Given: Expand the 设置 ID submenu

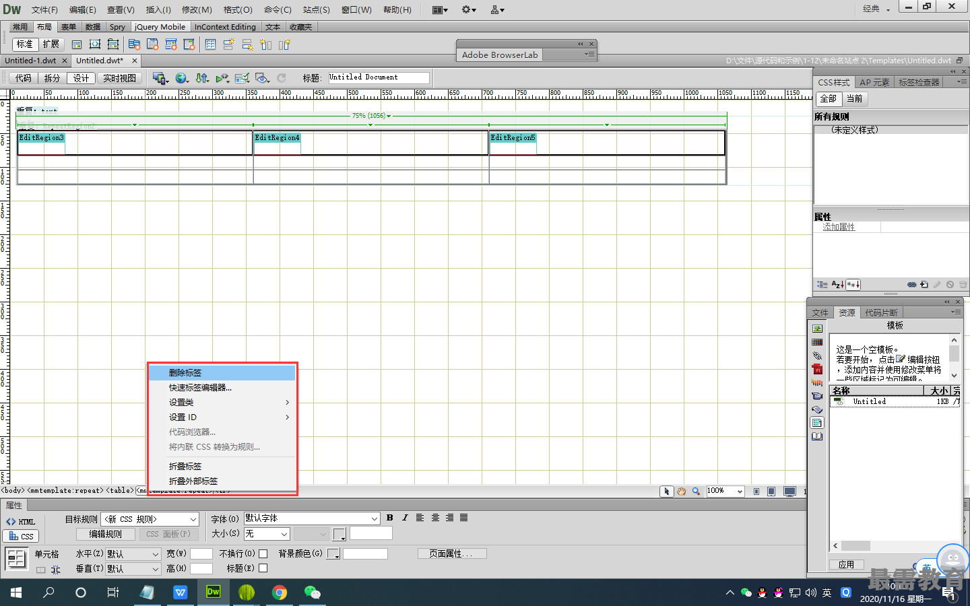Looking at the screenshot, I should pyautogui.click(x=222, y=417).
